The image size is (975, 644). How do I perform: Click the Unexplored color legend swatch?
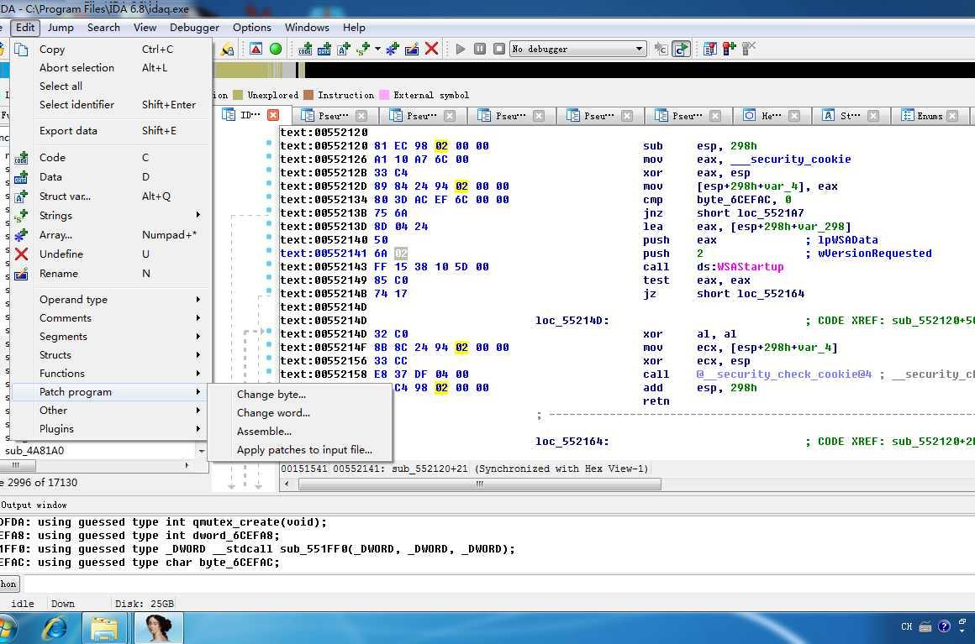tap(238, 95)
